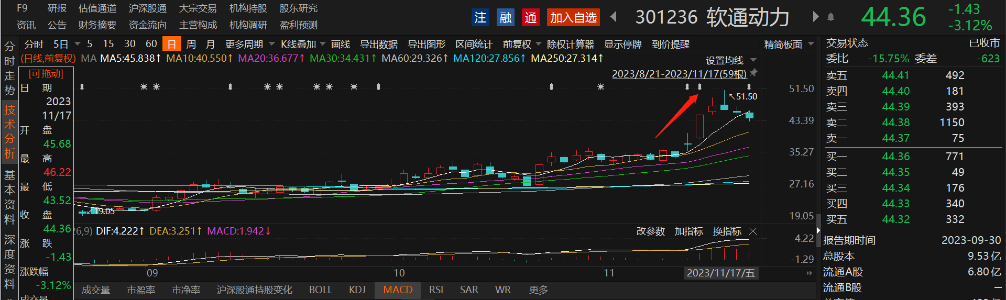Close the MACD indicator panel with X
The image size is (1006, 300).
click(x=753, y=231)
